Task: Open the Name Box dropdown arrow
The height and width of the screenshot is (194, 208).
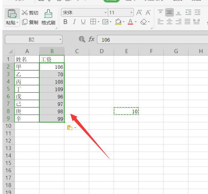Action: 60,40
